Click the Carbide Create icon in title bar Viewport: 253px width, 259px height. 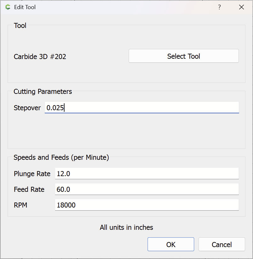[8, 7]
